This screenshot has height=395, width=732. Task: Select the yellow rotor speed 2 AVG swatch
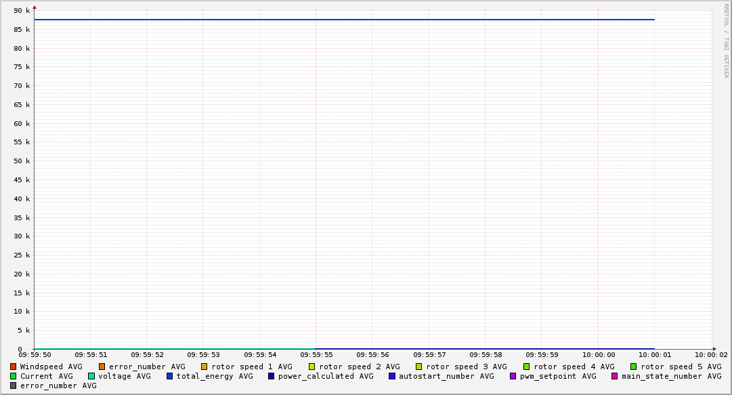312,367
